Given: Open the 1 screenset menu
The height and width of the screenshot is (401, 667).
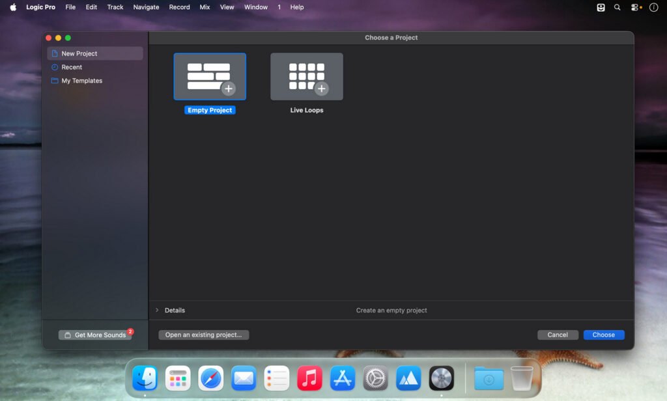Looking at the screenshot, I should [279, 7].
